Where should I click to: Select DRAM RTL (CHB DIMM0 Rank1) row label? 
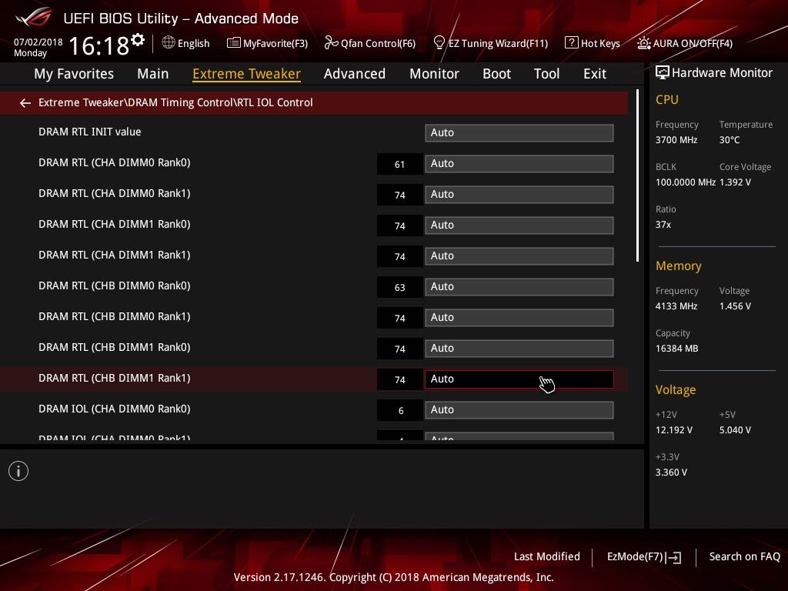click(x=115, y=316)
